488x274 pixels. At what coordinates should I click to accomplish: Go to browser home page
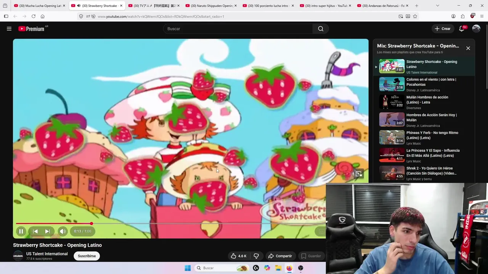(43, 16)
